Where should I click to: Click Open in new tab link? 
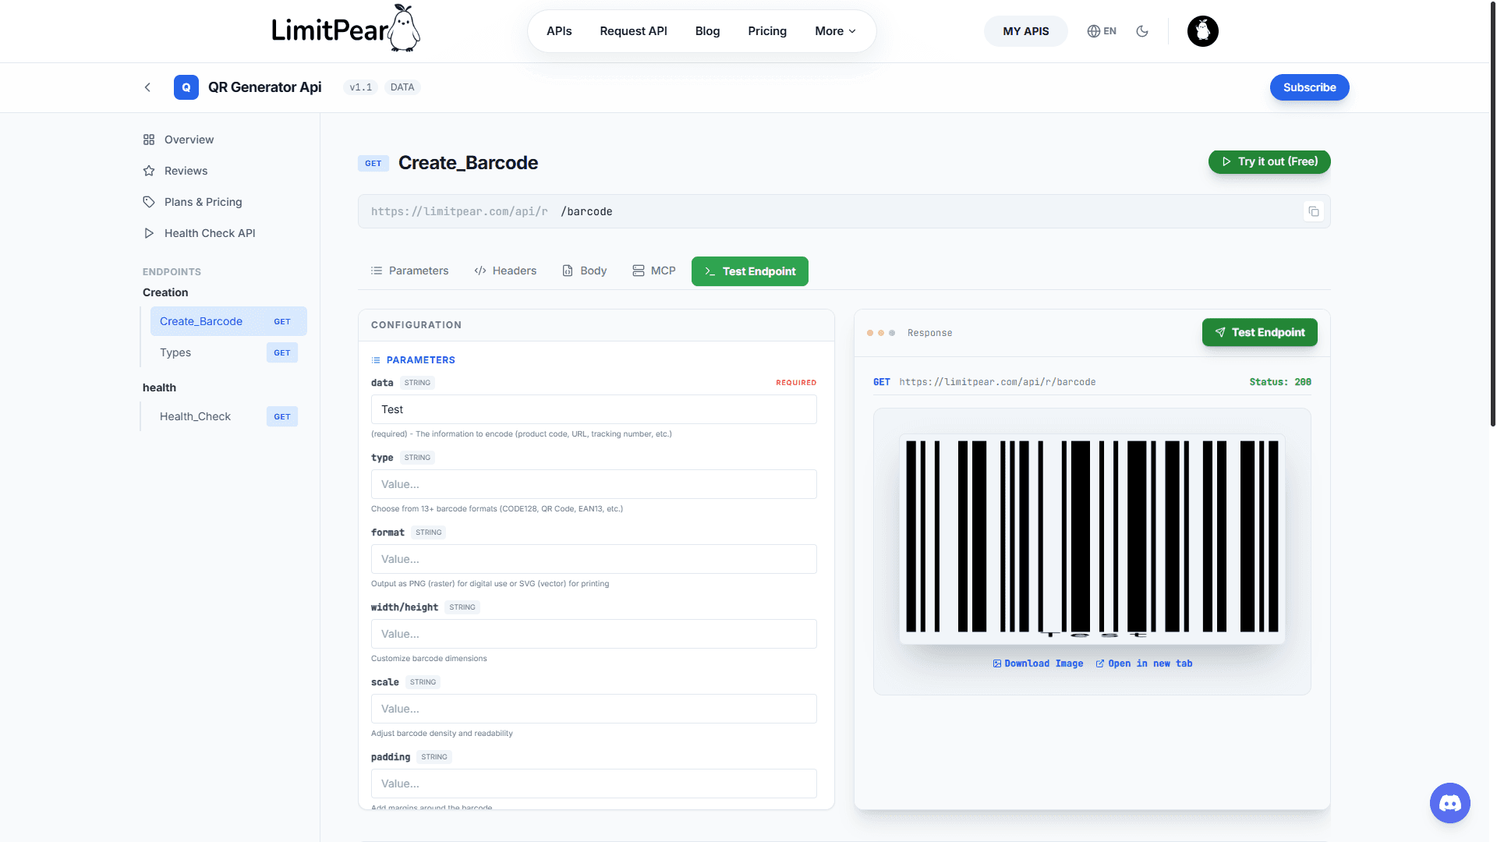1144,663
